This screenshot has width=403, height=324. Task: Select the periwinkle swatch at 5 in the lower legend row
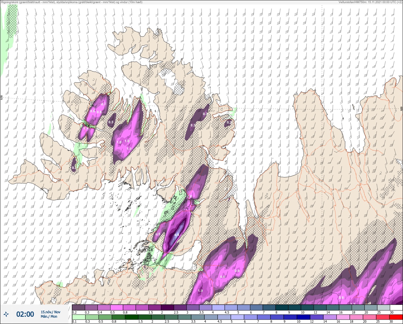pyautogui.click(x=238, y=317)
